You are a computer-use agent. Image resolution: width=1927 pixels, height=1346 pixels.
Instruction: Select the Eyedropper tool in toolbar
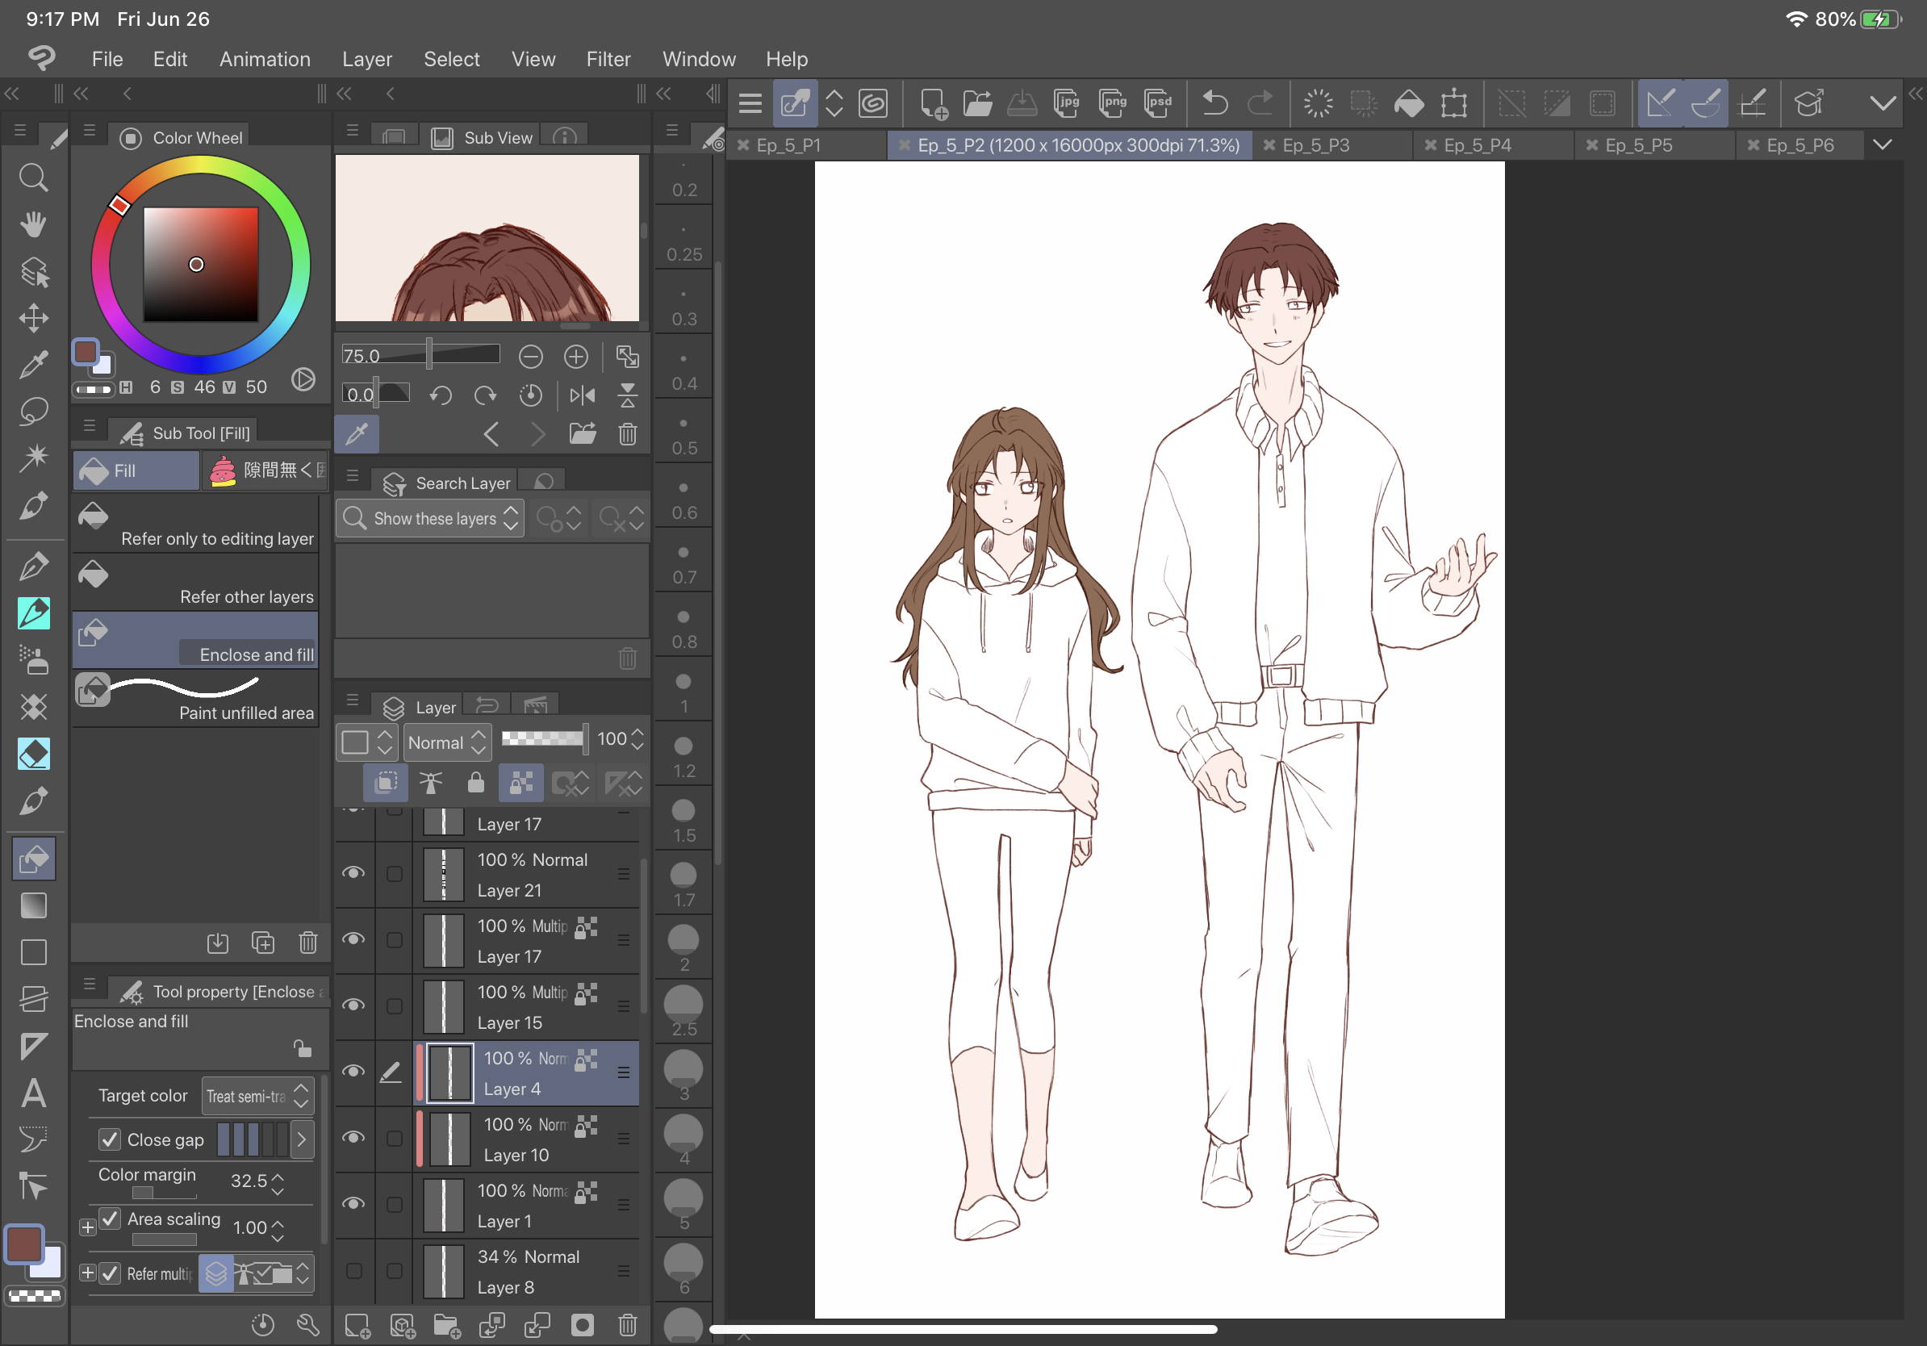33,364
